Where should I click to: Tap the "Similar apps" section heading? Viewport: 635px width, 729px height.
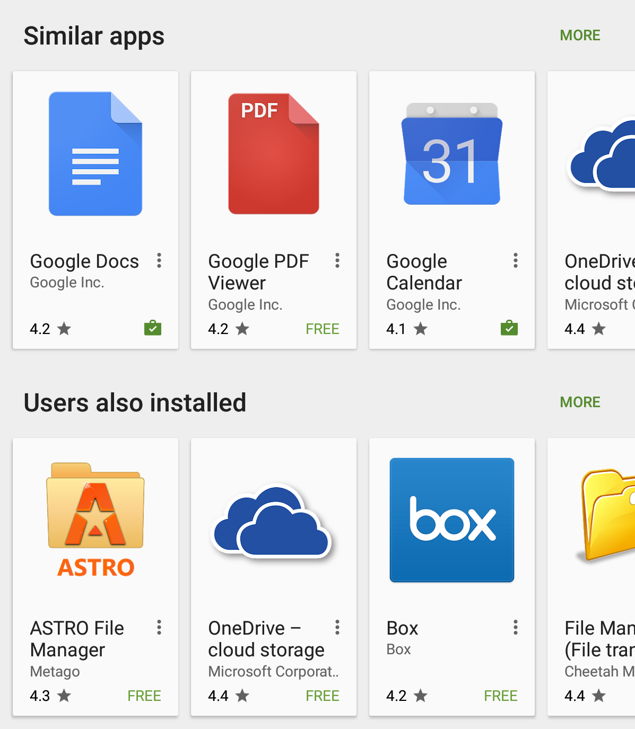[x=94, y=36]
